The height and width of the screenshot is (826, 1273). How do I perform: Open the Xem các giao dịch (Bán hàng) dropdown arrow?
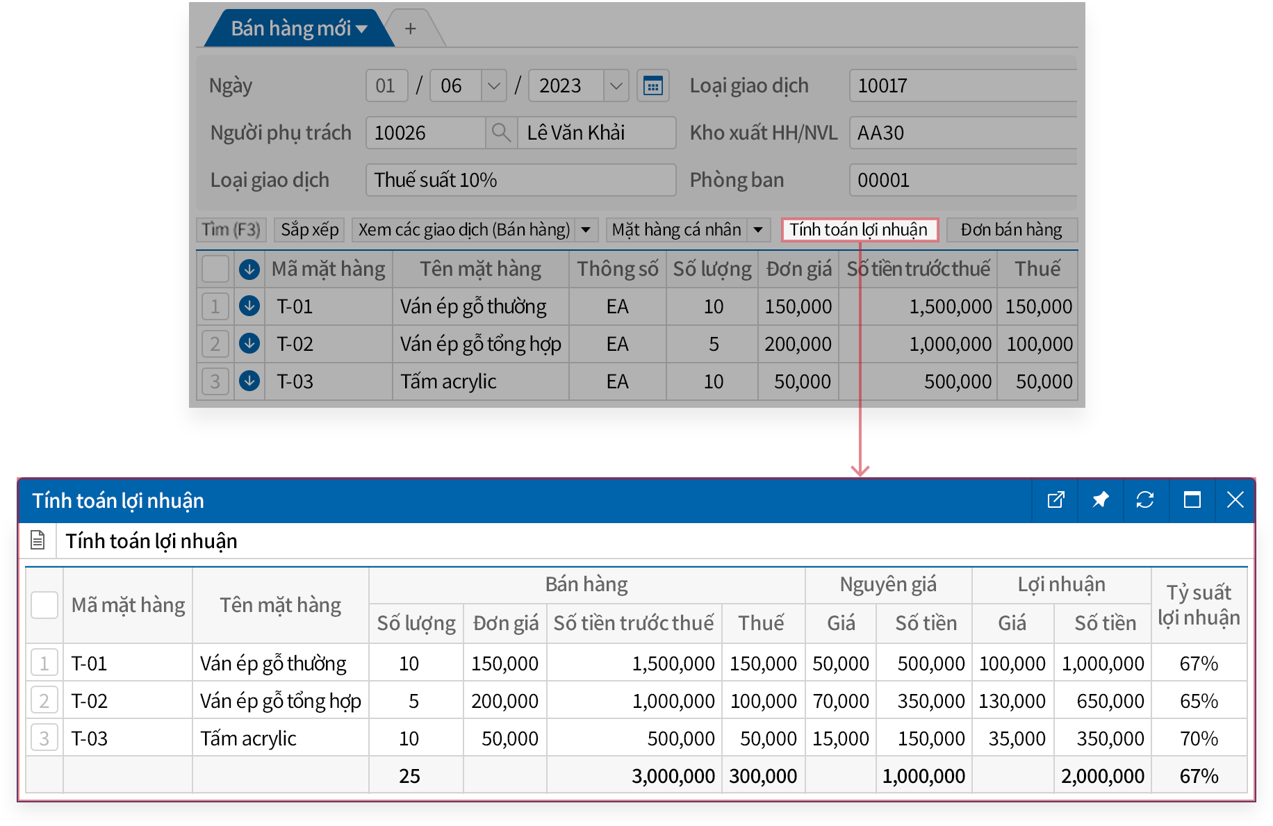click(586, 230)
